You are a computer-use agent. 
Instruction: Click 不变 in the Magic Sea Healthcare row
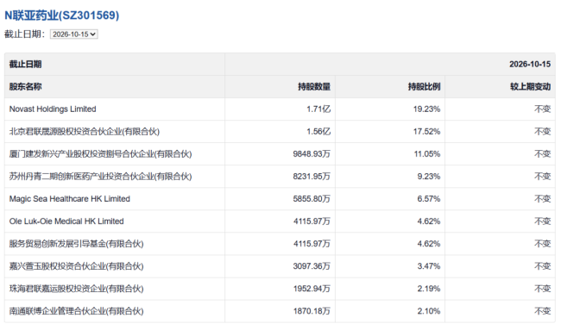[542, 199]
